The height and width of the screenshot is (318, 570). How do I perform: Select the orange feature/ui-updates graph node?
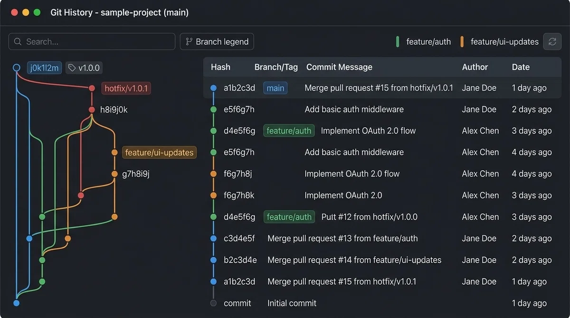click(x=114, y=152)
